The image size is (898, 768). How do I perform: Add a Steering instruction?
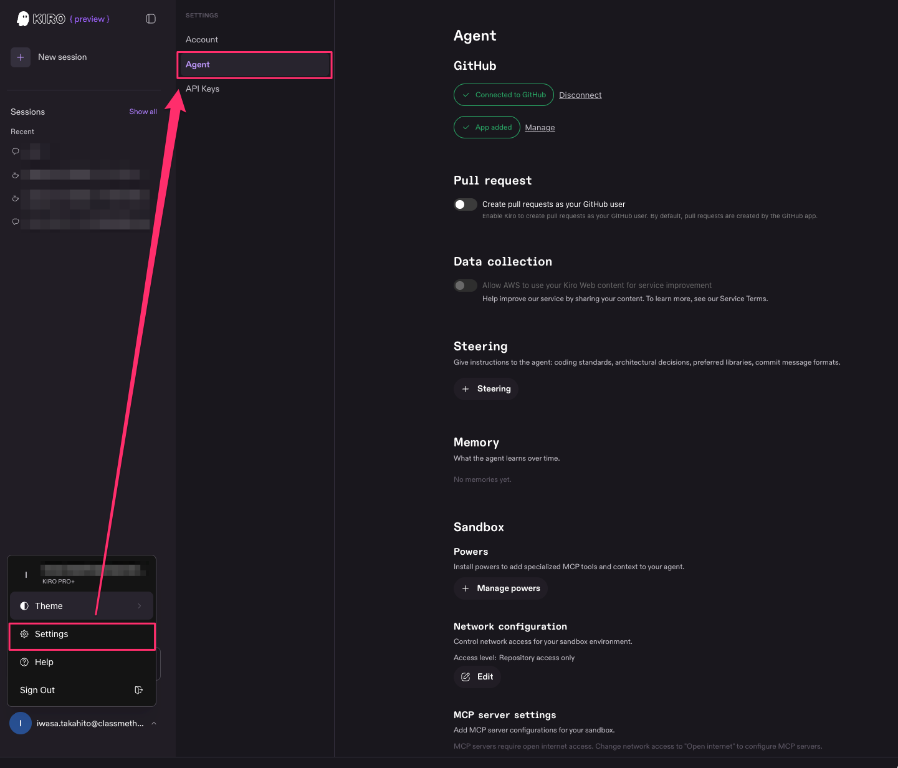click(486, 389)
